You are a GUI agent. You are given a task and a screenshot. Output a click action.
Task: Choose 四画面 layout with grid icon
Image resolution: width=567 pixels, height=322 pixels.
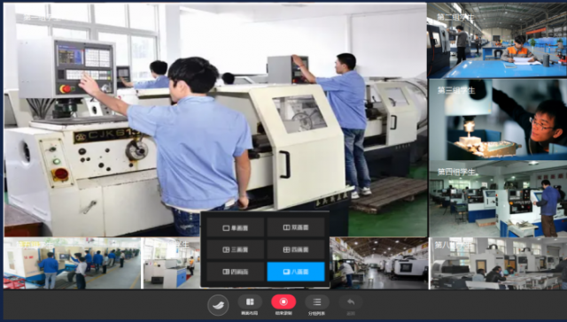pyautogui.click(x=296, y=249)
